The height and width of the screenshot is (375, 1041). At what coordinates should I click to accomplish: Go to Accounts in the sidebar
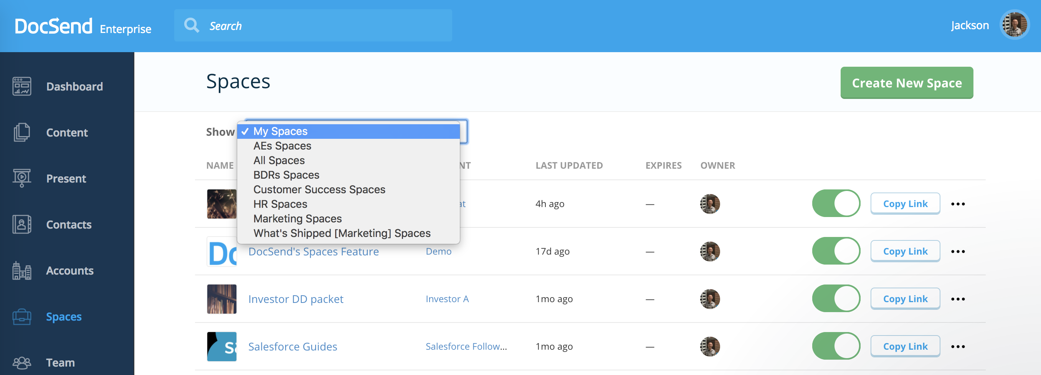point(69,270)
